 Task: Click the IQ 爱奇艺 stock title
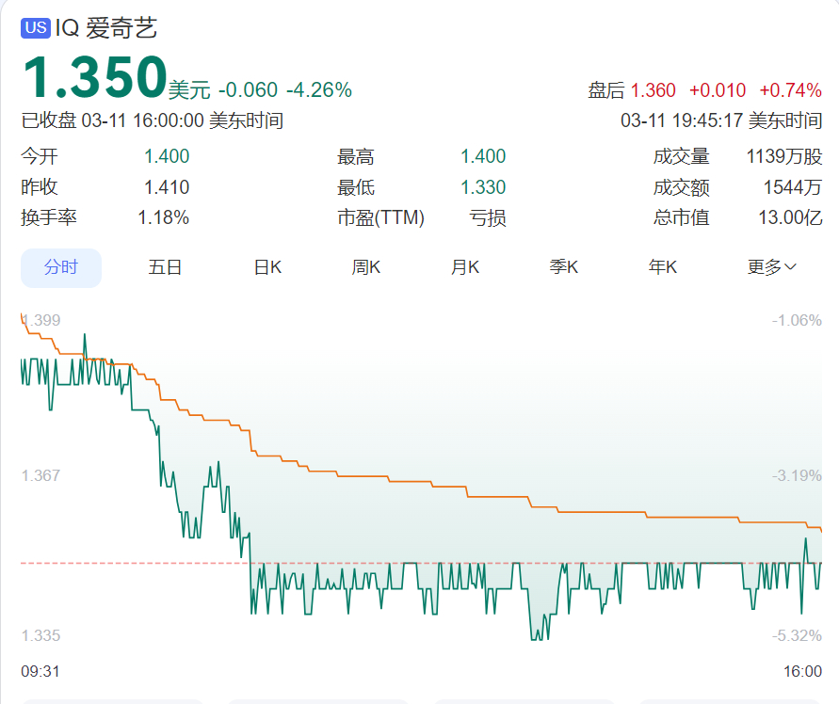[106, 28]
